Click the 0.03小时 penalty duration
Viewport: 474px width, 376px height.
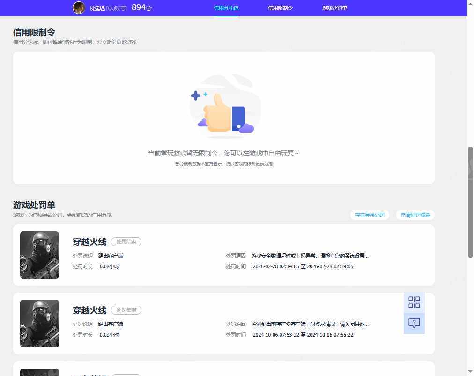110,335
